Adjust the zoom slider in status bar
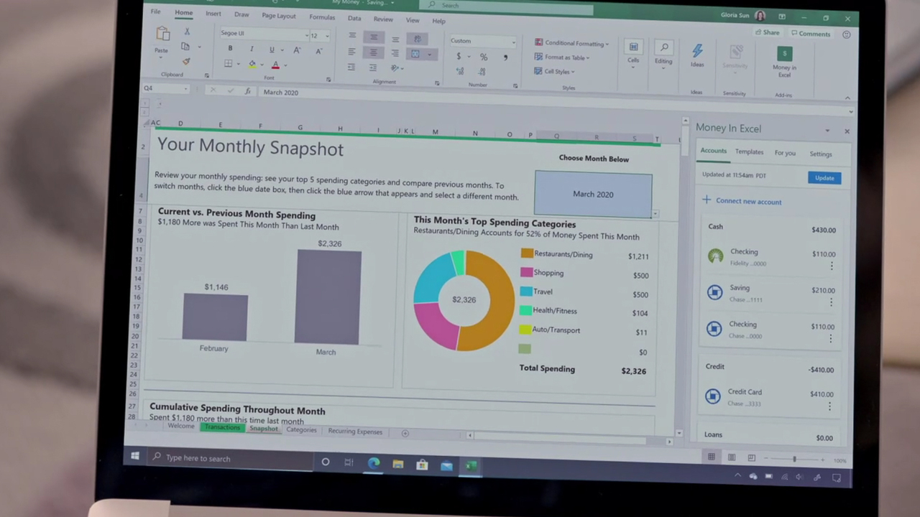This screenshot has height=517, width=920. [793, 458]
